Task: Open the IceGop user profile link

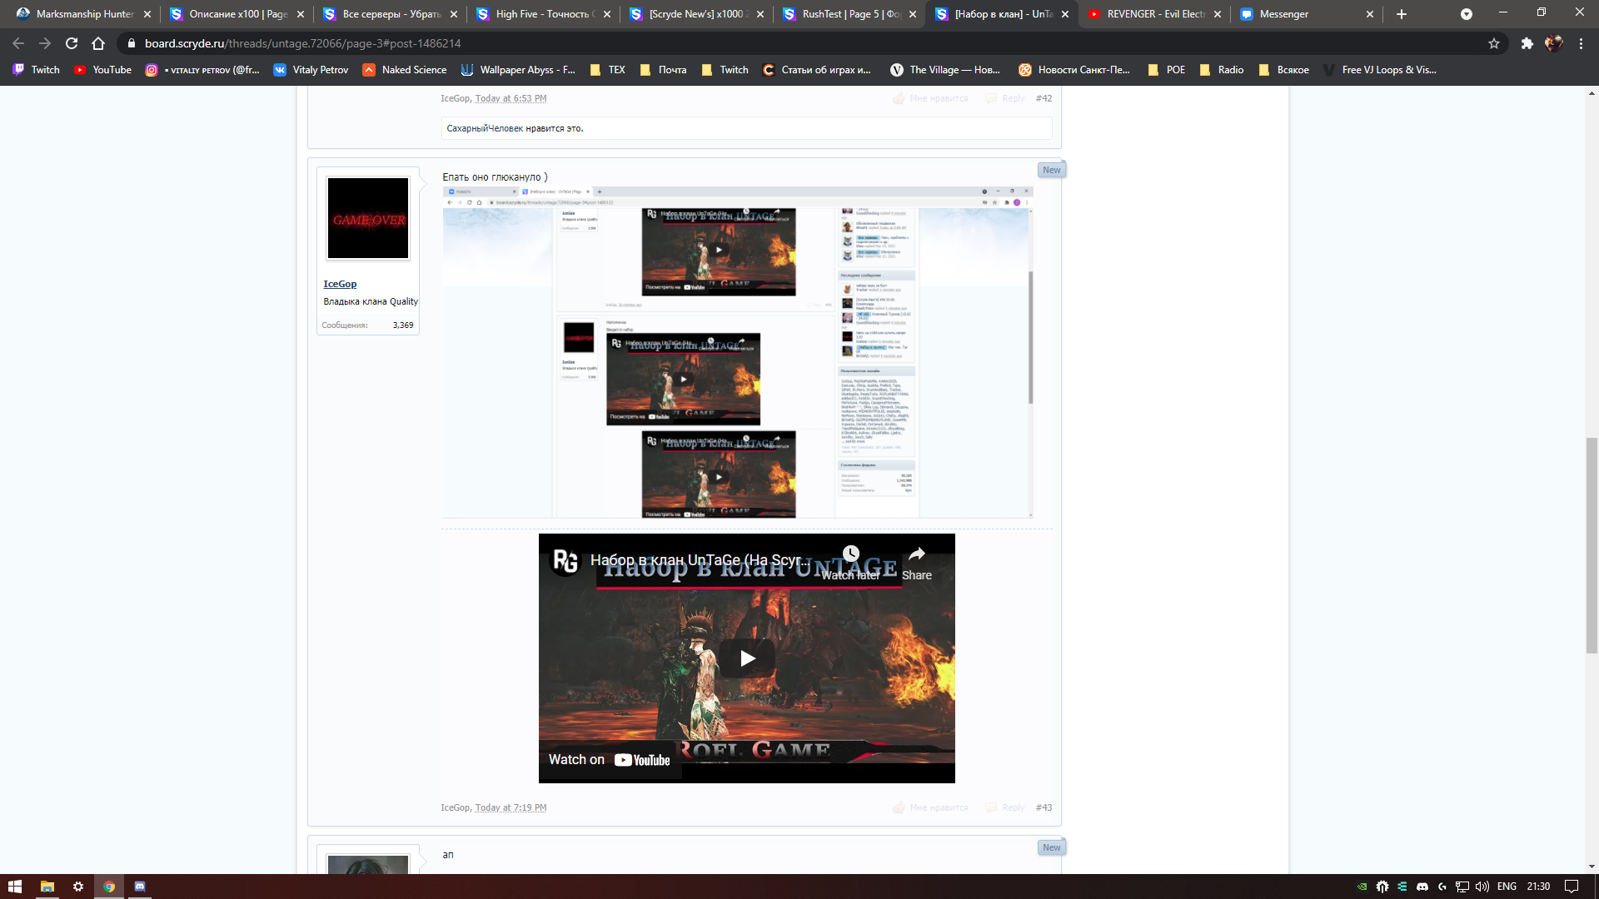Action: [340, 284]
